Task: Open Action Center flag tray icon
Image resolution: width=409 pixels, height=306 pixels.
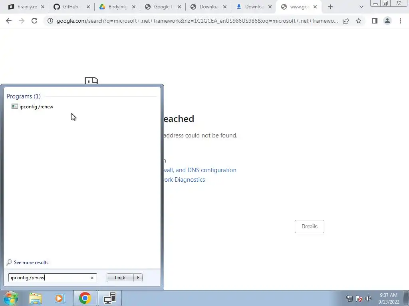Action: [359, 299]
